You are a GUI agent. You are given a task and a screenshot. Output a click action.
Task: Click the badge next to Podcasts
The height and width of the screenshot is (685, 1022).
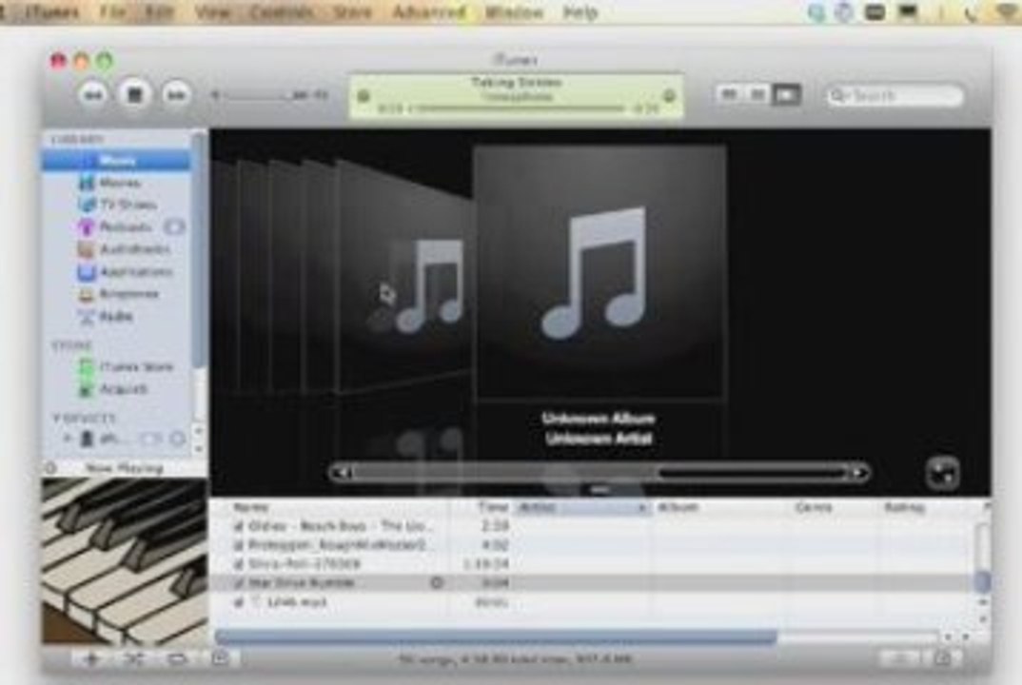pyautogui.click(x=174, y=226)
